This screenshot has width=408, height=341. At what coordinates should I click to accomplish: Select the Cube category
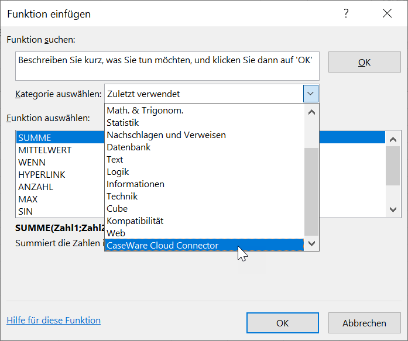[x=204, y=209]
